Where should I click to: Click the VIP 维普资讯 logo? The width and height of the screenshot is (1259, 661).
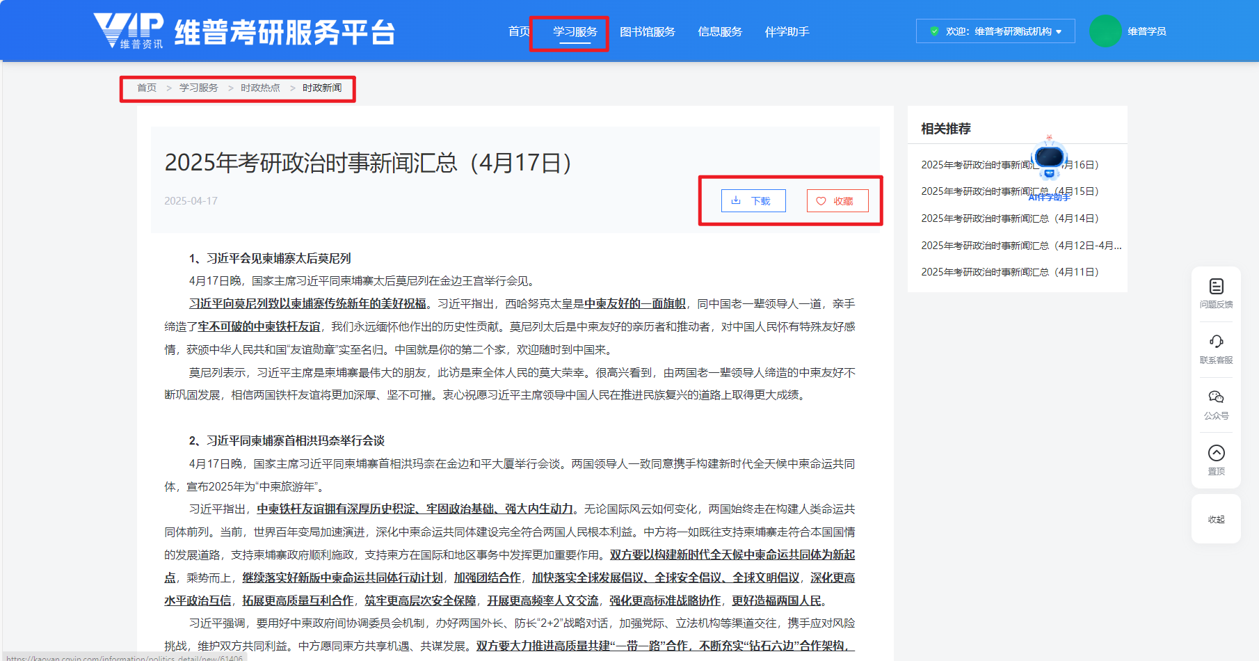[x=129, y=31]
